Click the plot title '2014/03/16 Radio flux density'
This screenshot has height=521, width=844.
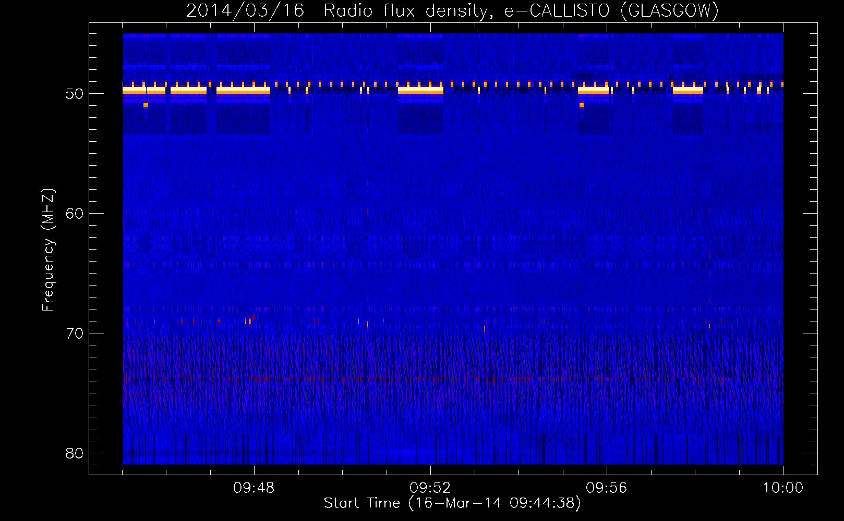coord(453,10)
